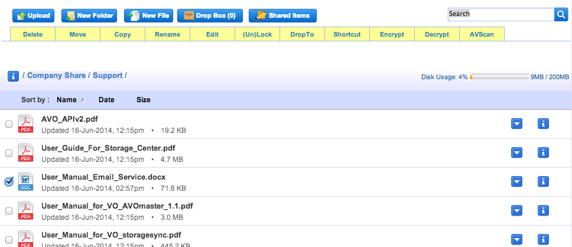
Task: Select Rename in the action bar
Action: pyautogui.click(x=167, y=34)
